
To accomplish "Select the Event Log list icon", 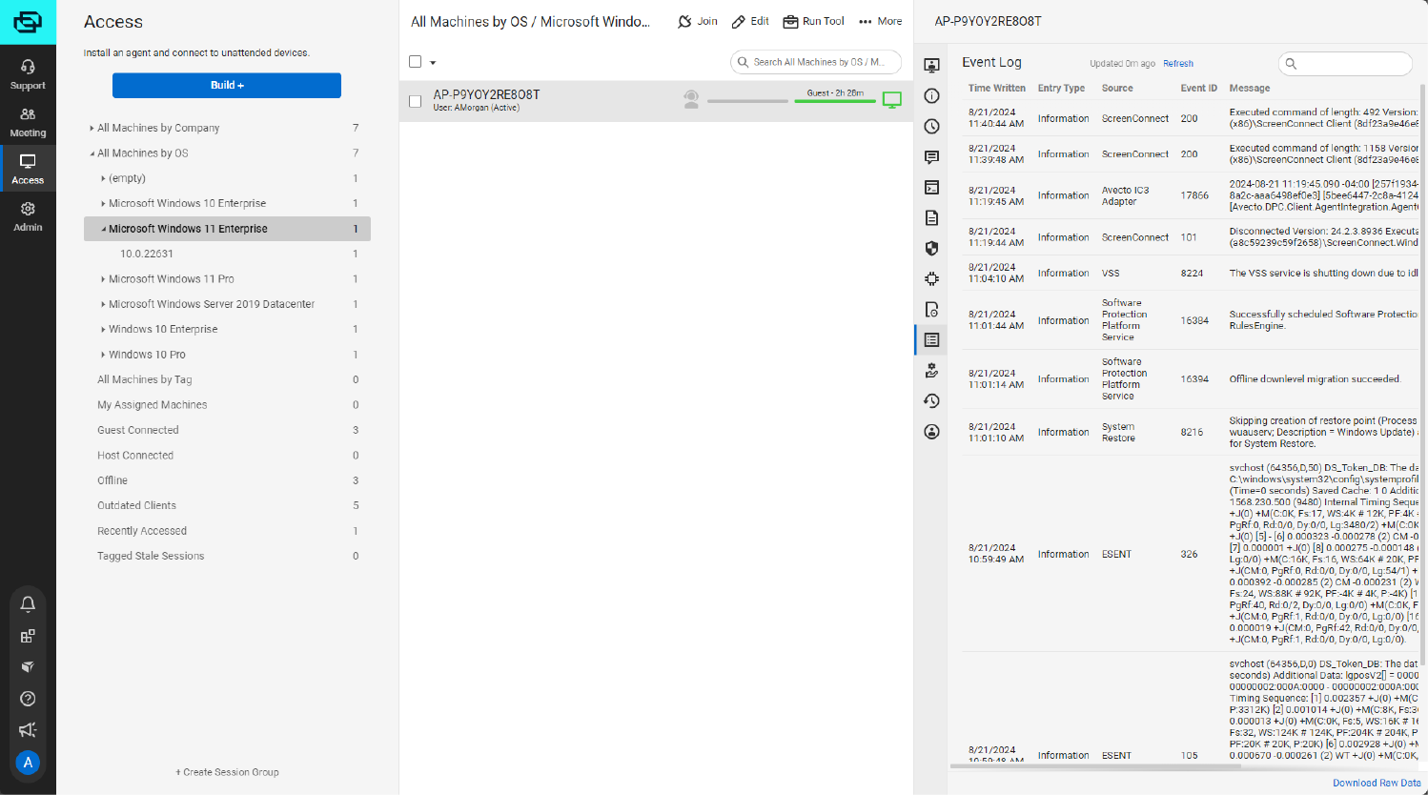I will click(x=931, y=339).
